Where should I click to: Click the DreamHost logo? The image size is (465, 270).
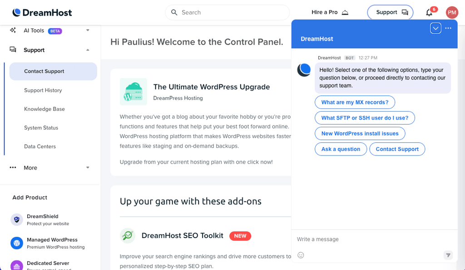(x=42, y=12)
